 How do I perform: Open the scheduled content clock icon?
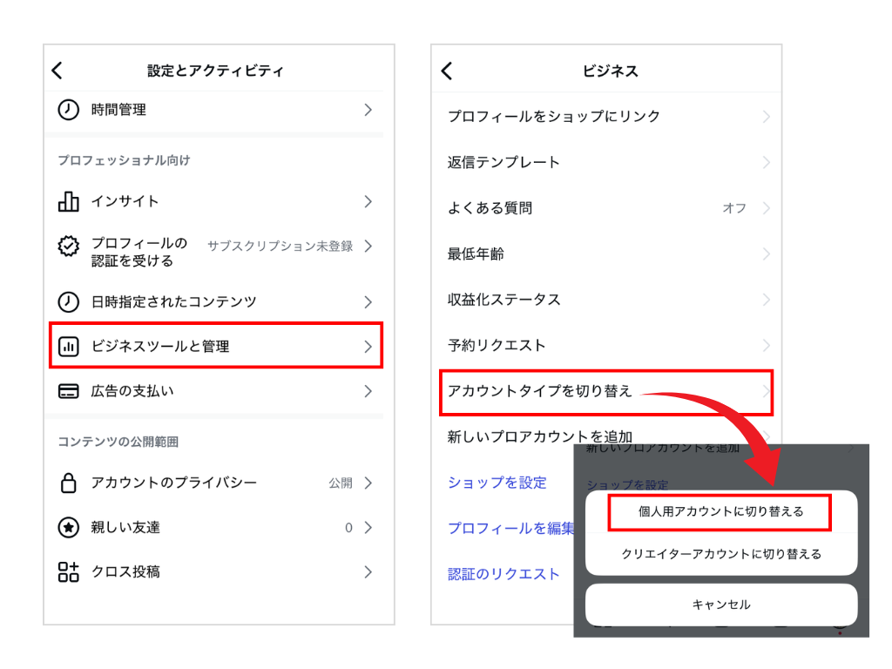point(70,301)
